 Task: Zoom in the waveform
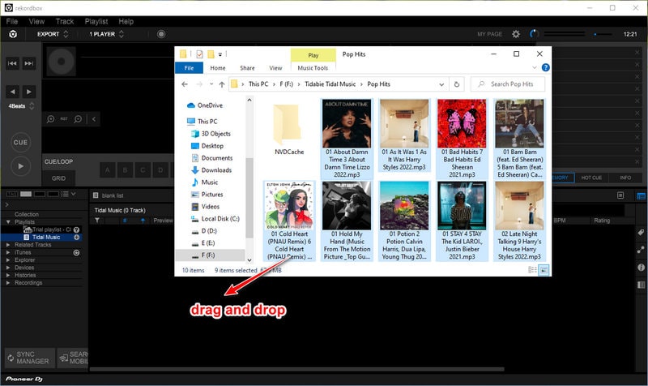[x=50, y=119]
